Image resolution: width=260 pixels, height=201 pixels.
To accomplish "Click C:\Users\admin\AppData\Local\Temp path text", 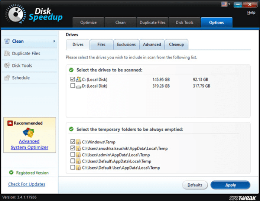I will click(116, 155).
